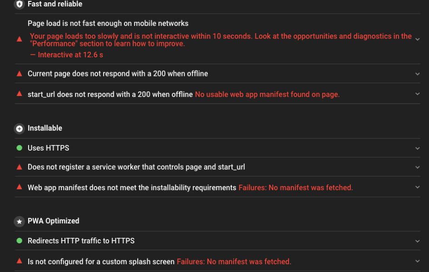Select the Installable section heading
The height and width of the screenshot is (272, 429).
coord(45,128)
